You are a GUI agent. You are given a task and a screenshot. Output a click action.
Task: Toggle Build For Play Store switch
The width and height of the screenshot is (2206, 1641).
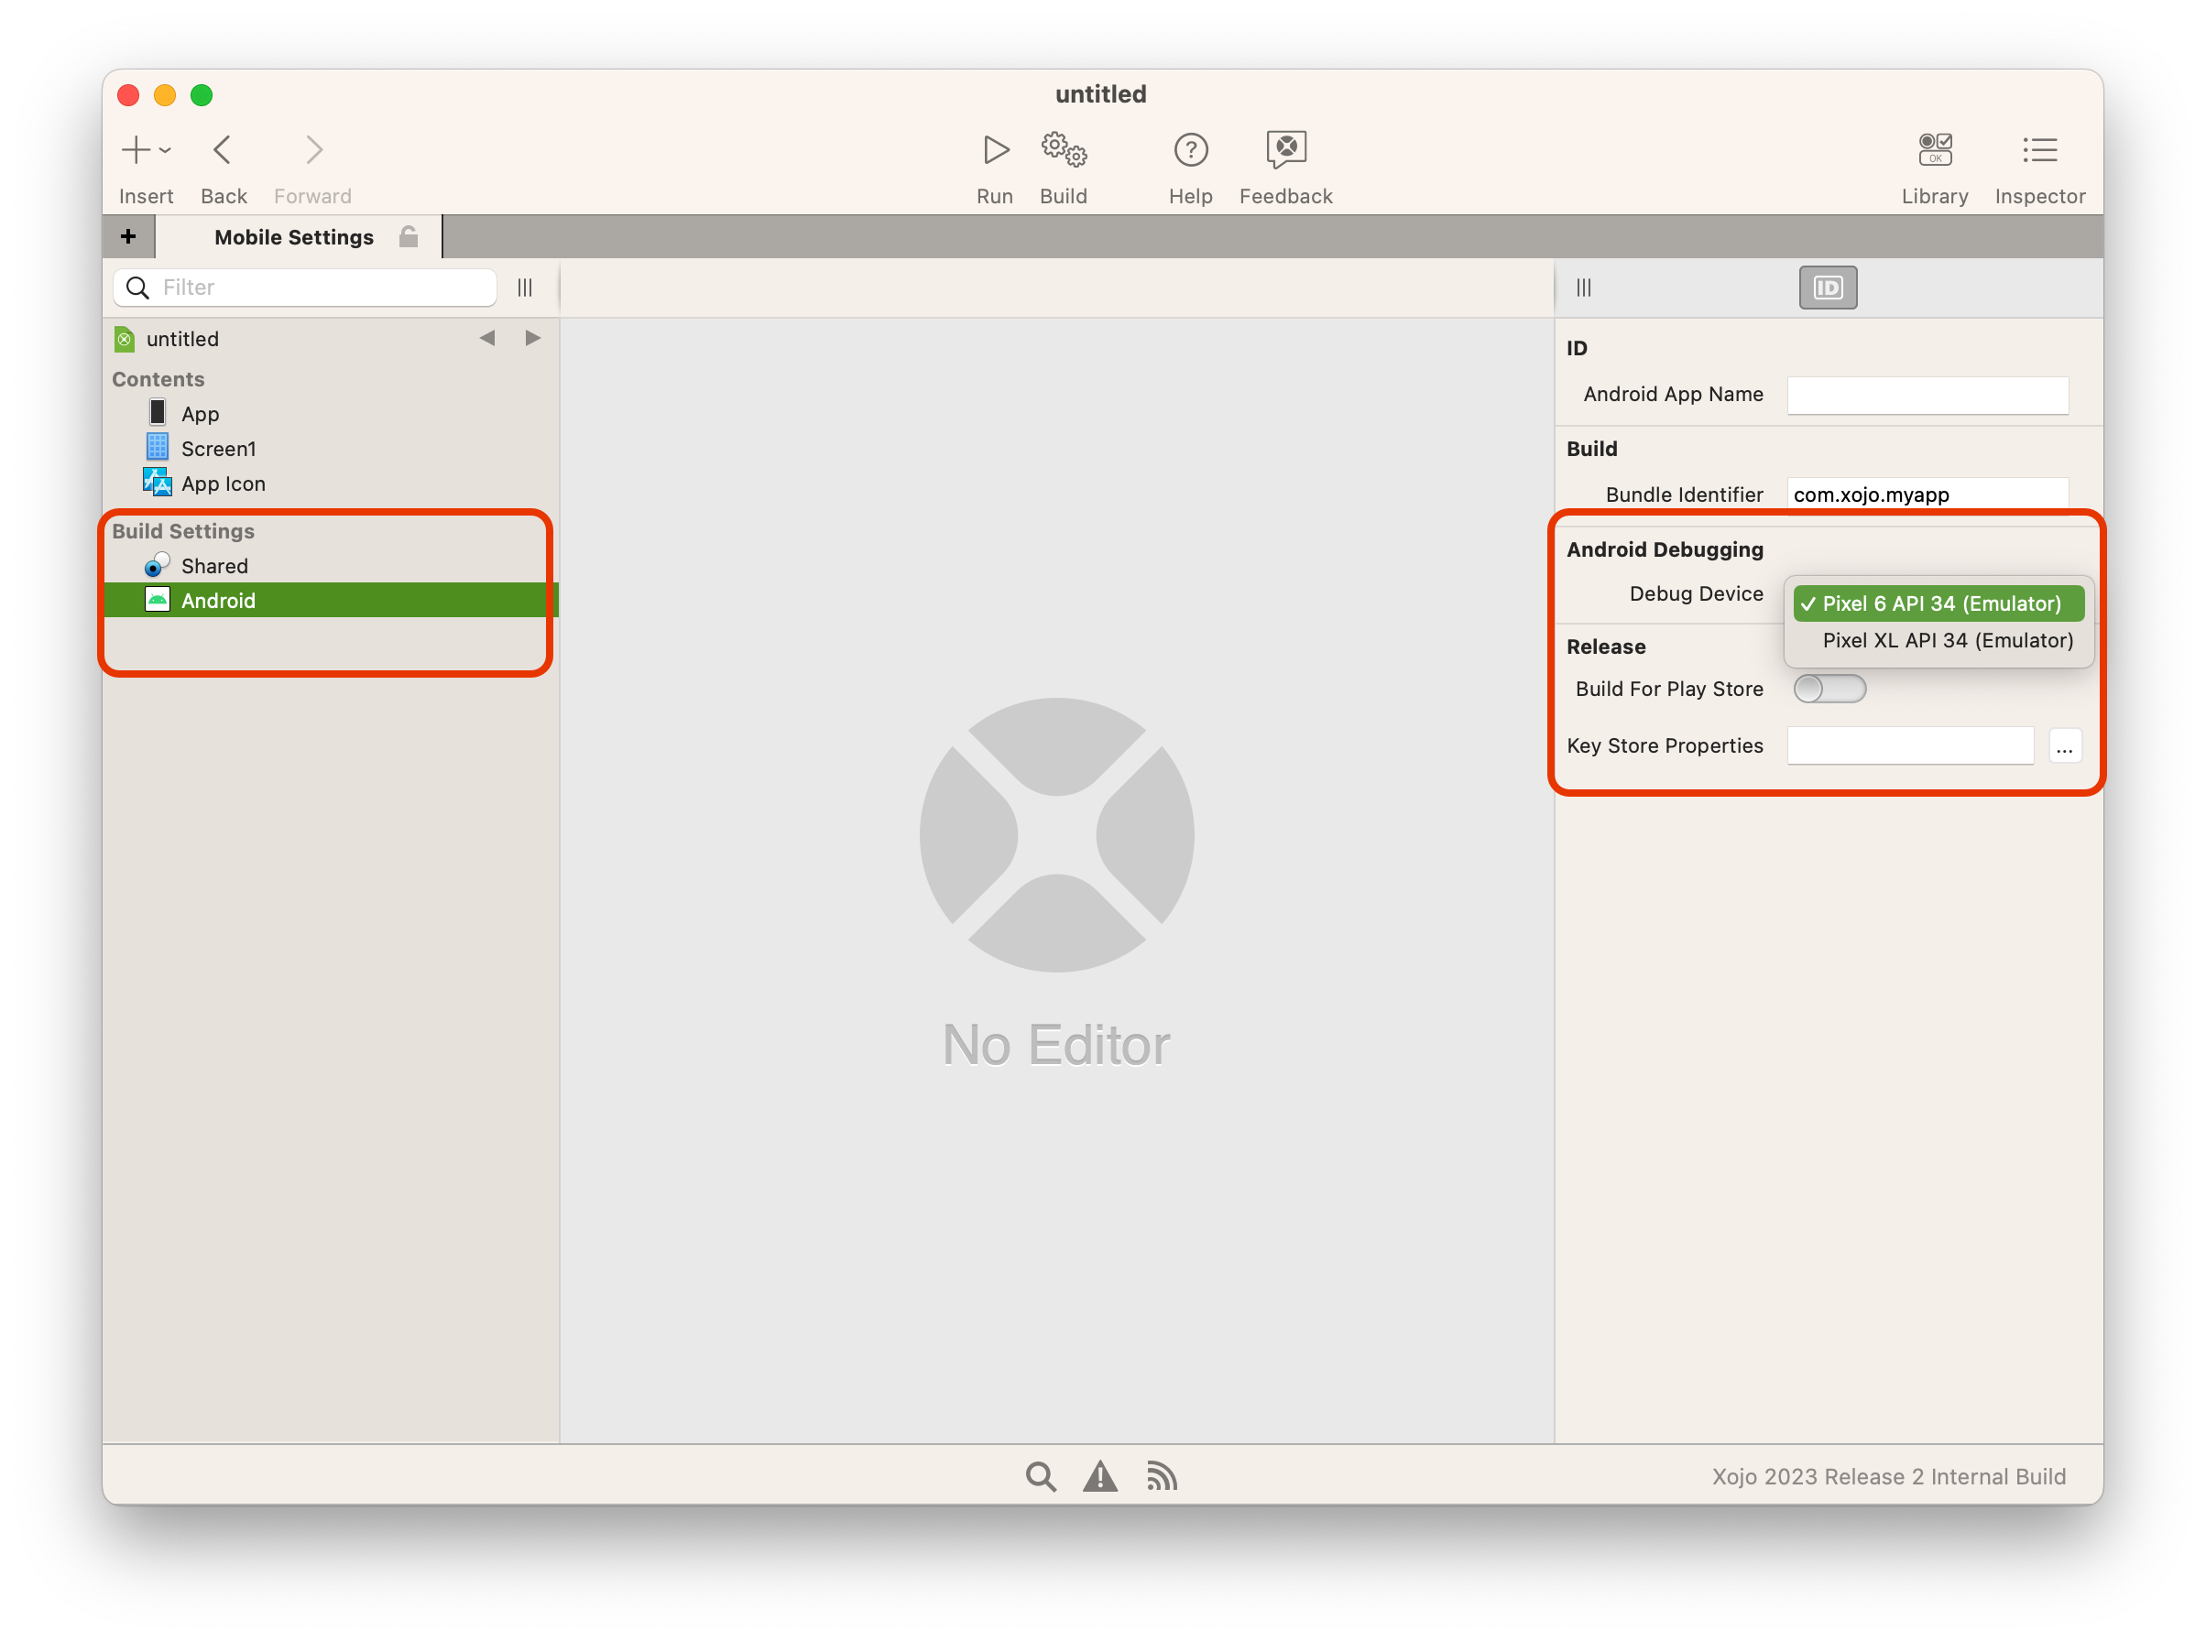(x=1829, y=690)
